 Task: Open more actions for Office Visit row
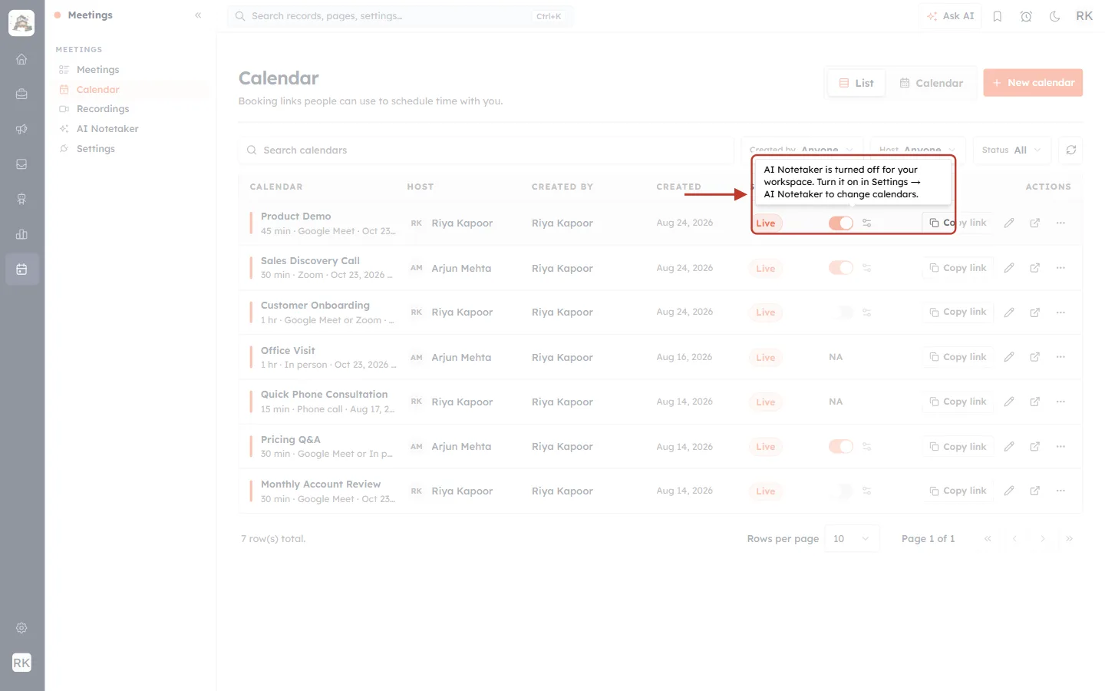tap(1060, 357)
